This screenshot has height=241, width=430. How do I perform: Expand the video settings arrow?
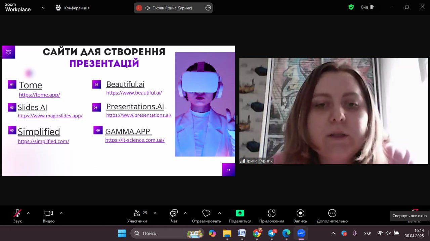click(x=61, y=213)
